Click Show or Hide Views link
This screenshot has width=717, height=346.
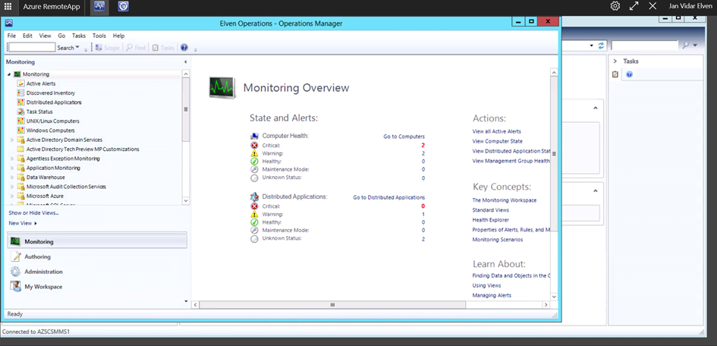pyautogui.click(x=33, y=213)
